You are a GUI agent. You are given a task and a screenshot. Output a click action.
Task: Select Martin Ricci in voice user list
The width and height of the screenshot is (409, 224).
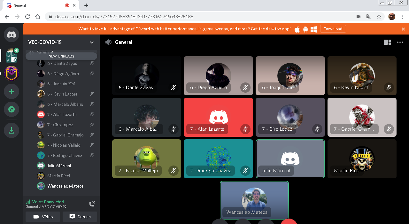pyautogui.click(x=58, y=176)
